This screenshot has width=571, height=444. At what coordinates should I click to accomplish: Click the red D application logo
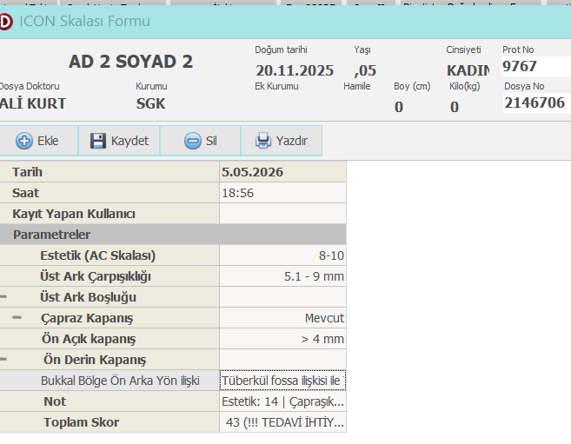click(x=5, y=22)
